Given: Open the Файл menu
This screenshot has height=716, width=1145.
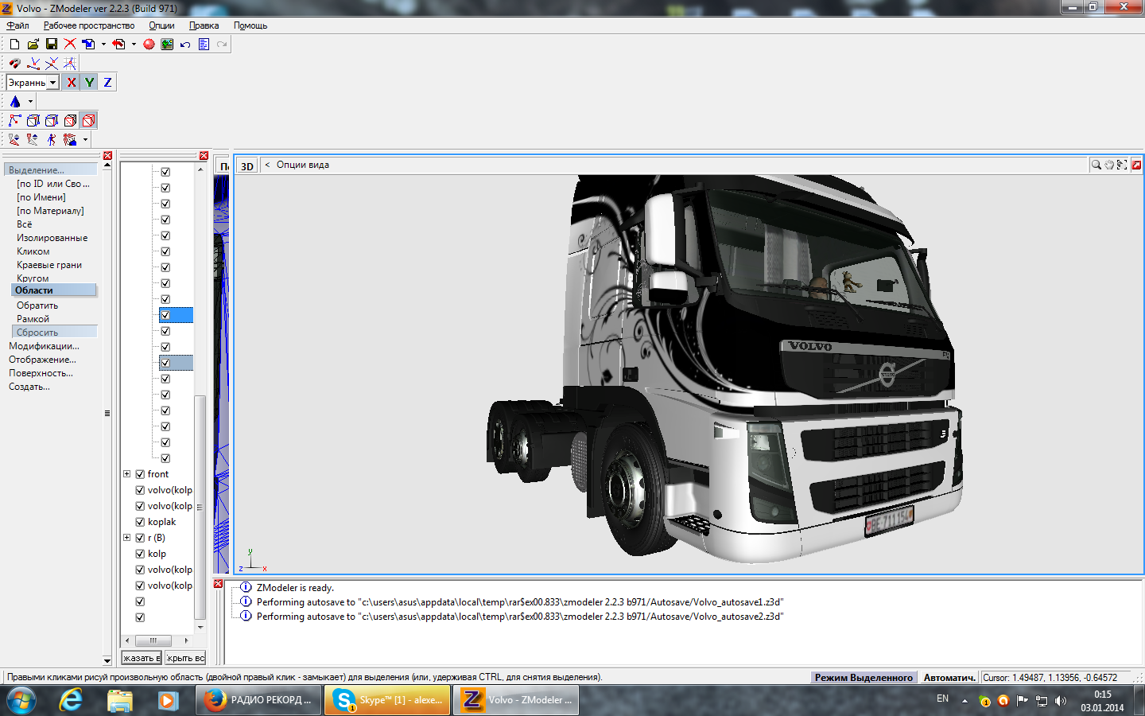Looking at the screenshot, I should click(x=17, y=25).
